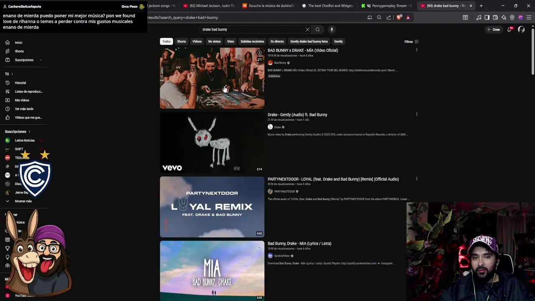This screenshot has height=301, width=535.
Task: Expand Suscripciones section chevron
Action: click(x=29, y=132)
